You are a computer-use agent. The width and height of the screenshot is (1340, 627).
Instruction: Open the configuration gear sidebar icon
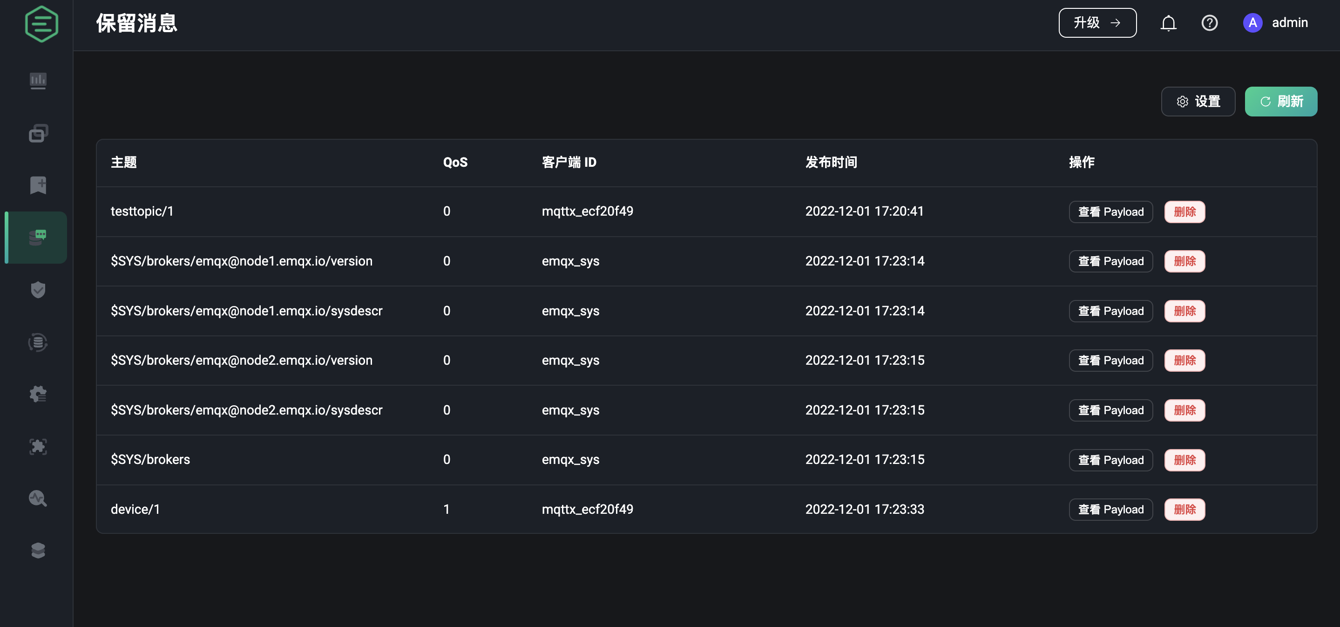[x=38, y=394]
